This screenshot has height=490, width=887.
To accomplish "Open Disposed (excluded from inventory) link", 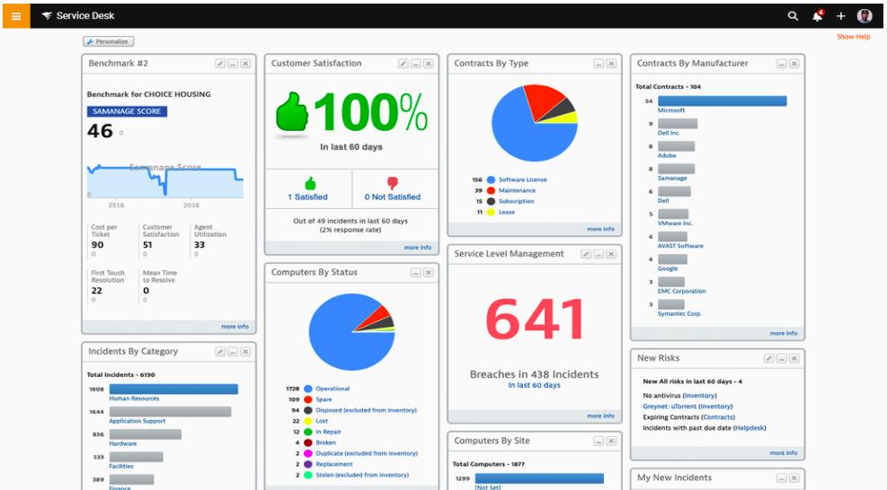I will [x=366, y=410].
